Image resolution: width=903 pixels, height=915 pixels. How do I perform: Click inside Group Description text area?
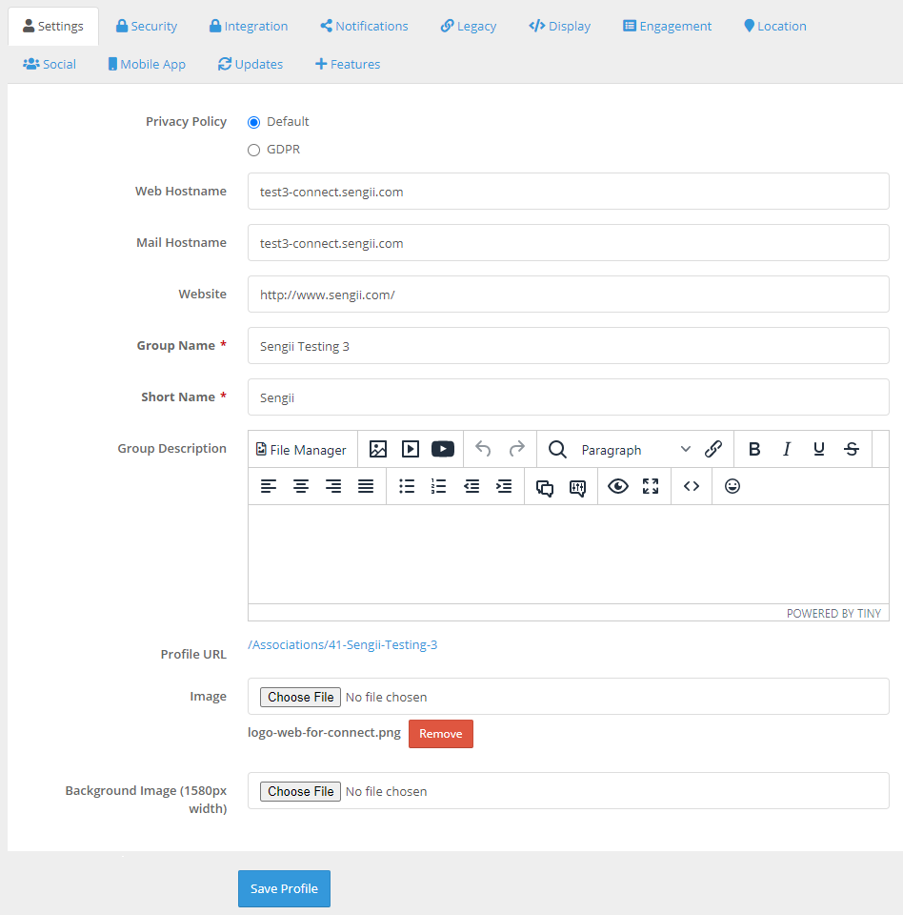tap(568, 555)
